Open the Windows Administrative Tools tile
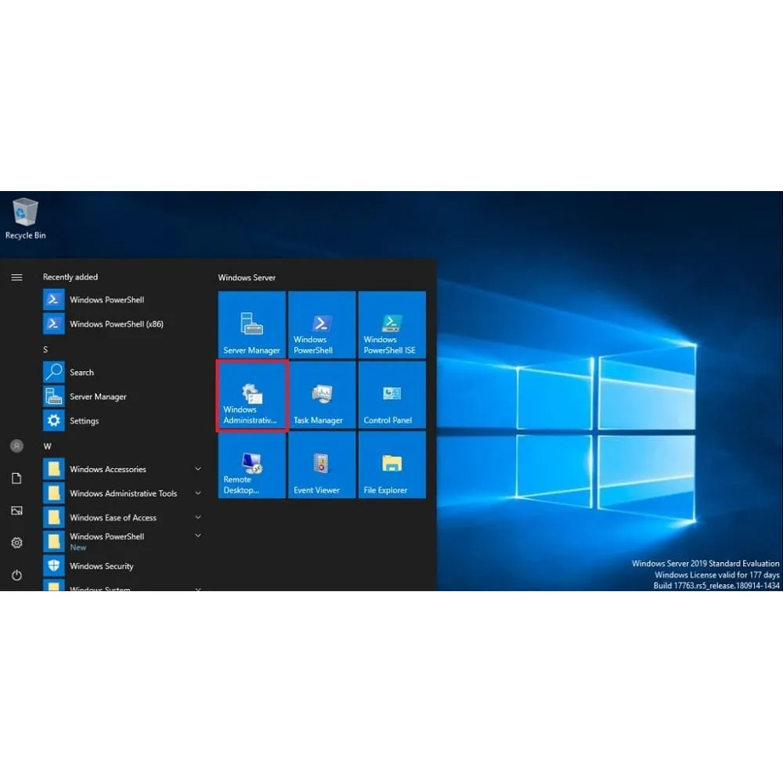The width and height of the screenshot is (783, 783). pyautogui.click(x=251, y=395)
